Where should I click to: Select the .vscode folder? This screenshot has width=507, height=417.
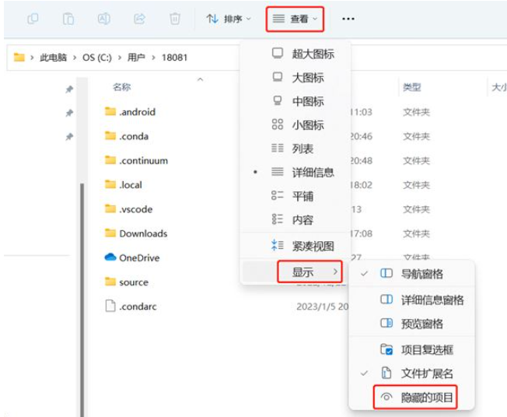coord(128,209)
